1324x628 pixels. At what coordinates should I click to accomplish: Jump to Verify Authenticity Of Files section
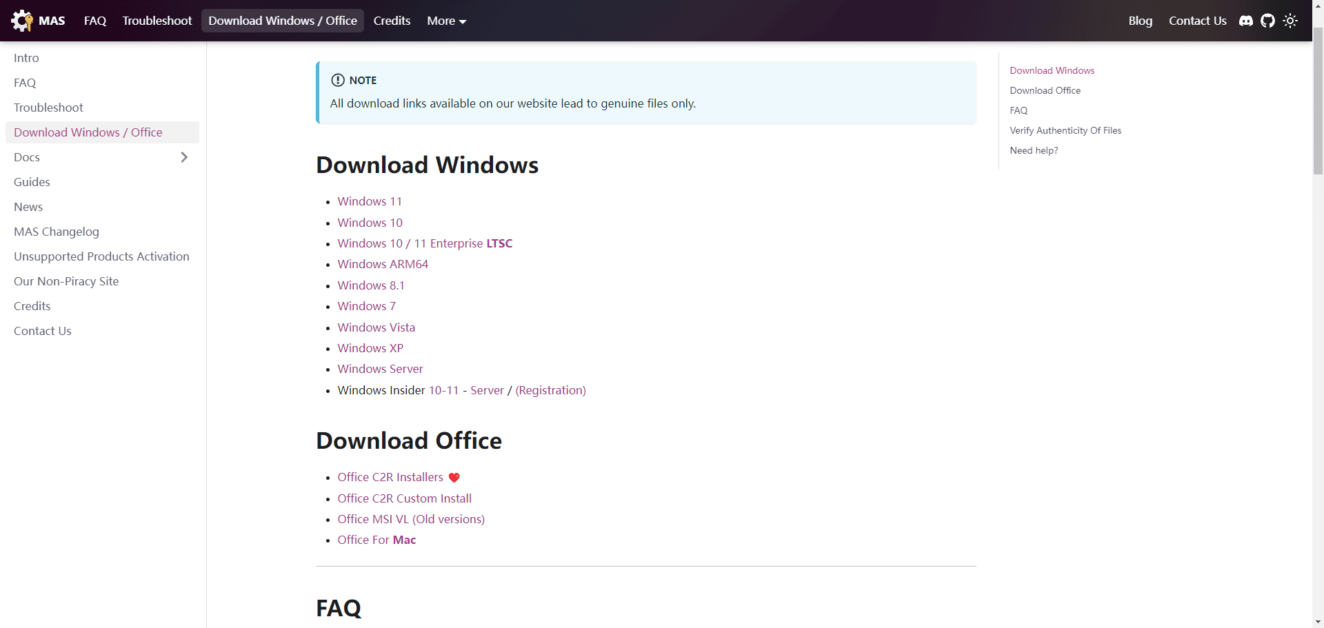click(x=1065, y=130)
